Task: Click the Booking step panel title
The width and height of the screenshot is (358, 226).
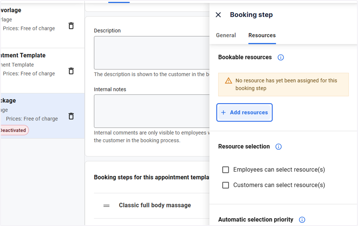Action: [251, 15]
